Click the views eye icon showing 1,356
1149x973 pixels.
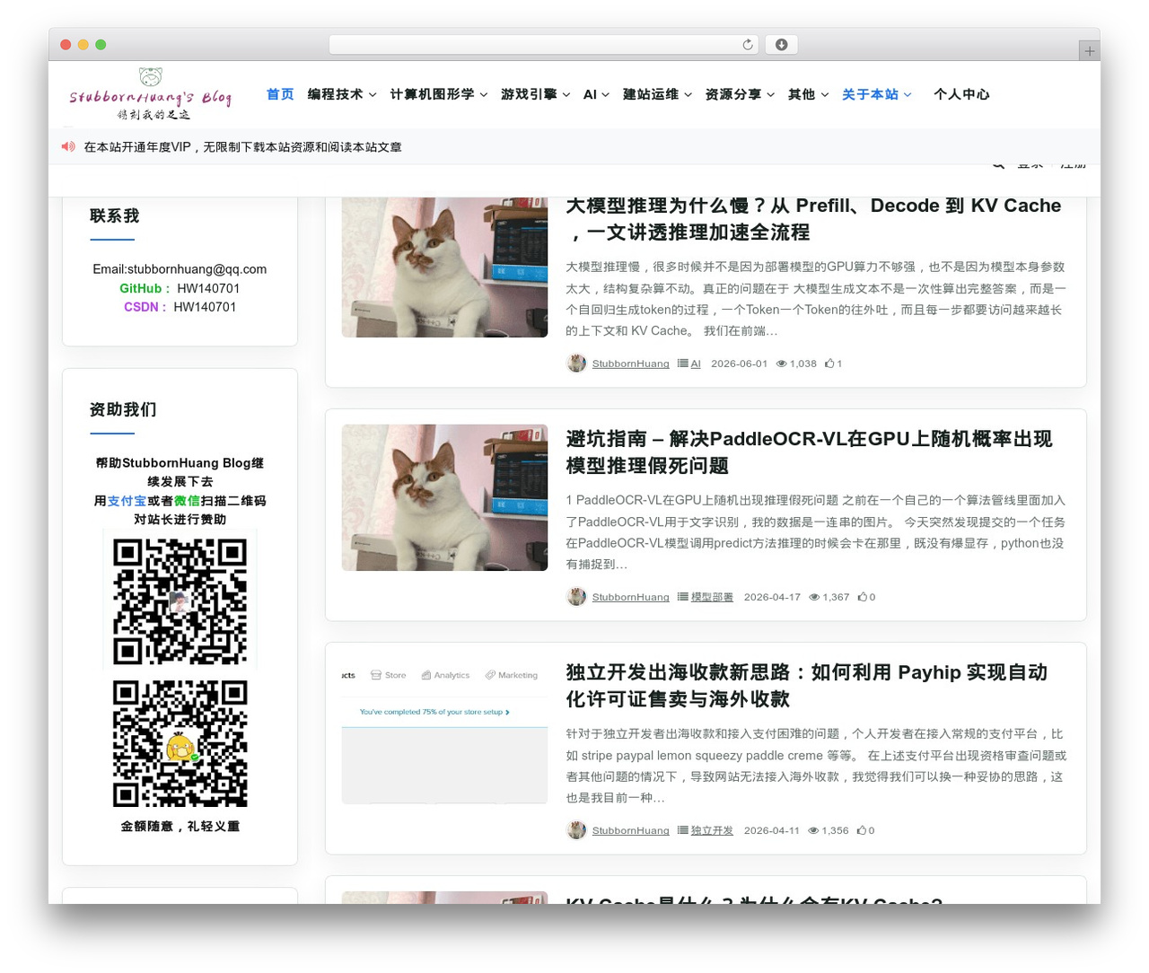pyautogui.click(x=813, y=830)
